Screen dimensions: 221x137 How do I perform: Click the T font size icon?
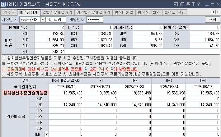click(x=194, y=4)
